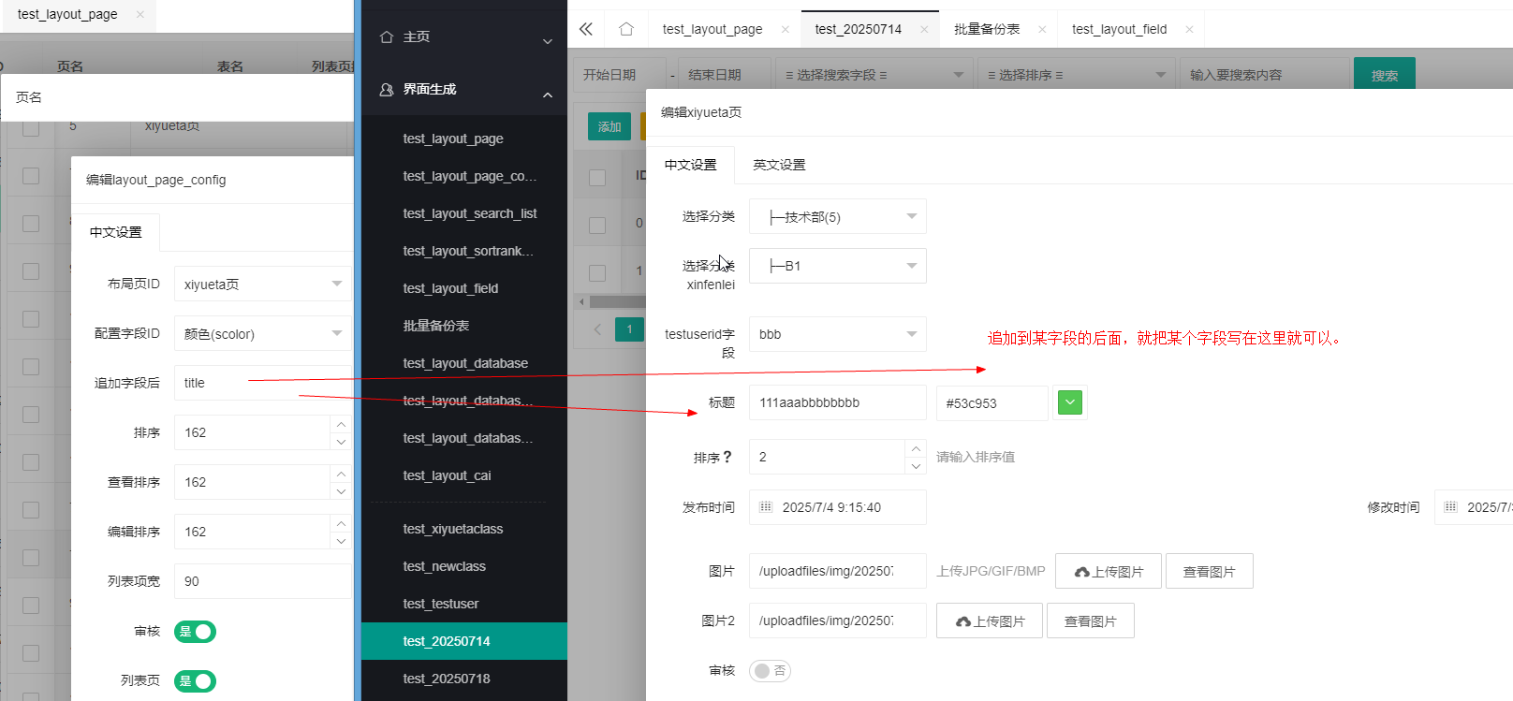The width and height of the screenshot is (1513, 701).
Task: Click the 查看图片 button for 图片
Action: [x=1209, y=572]
